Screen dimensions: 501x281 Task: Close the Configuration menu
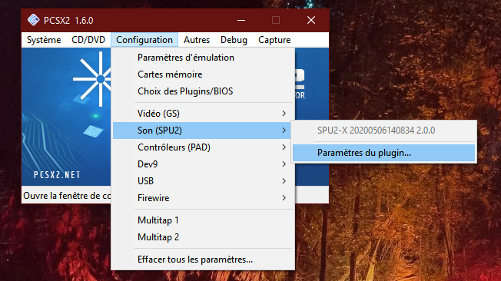click(x=144, y=40)
